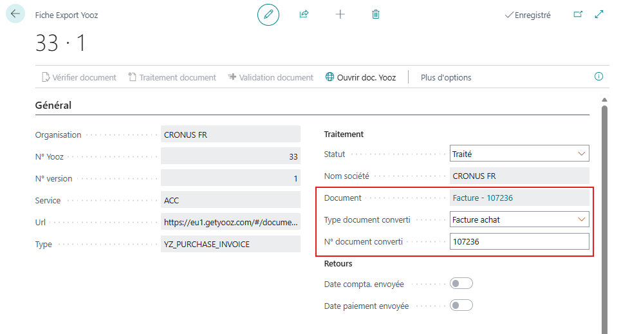Click the share icon
This screenshot has height=334, width=630.
pyautogui.click(x=304, y=14)
